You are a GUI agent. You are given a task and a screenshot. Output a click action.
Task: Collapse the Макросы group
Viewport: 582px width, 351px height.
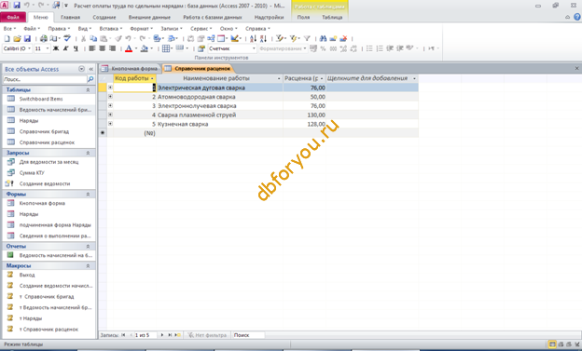point(88,265)
